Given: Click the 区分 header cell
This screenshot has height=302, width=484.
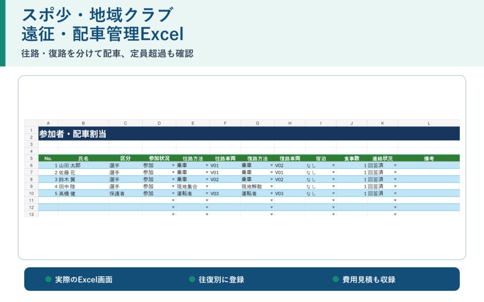Looking at the screenshot, I should pyautogui.click(x=125, y=159).
